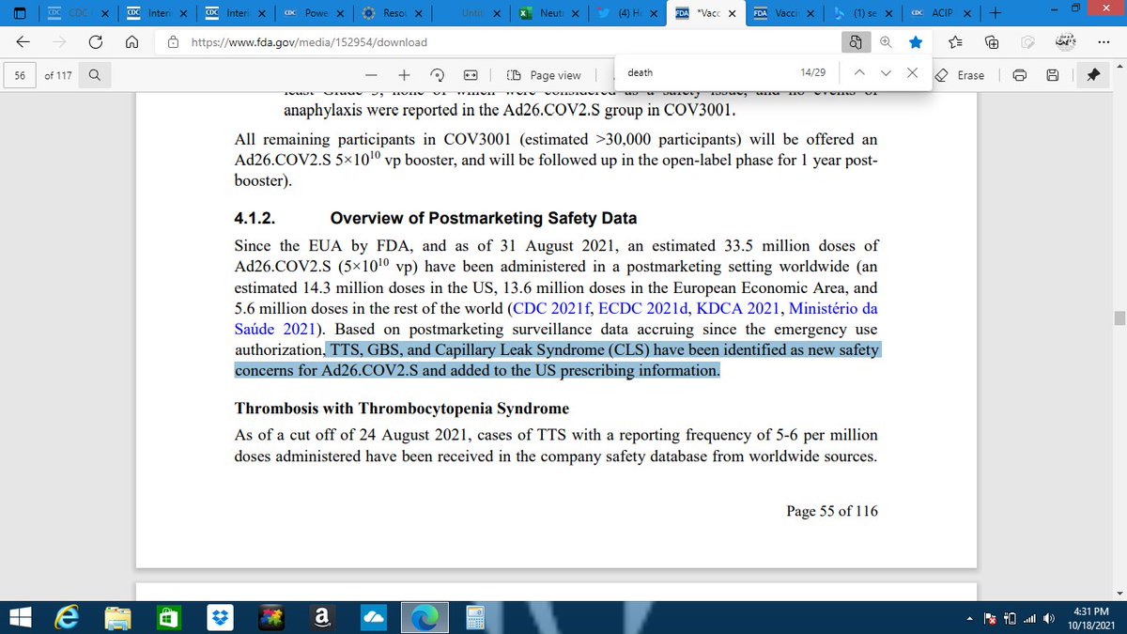Switch to the ACIP tab
The height and width of the screenshot is (634, 1127).
[x=939, y=13]
